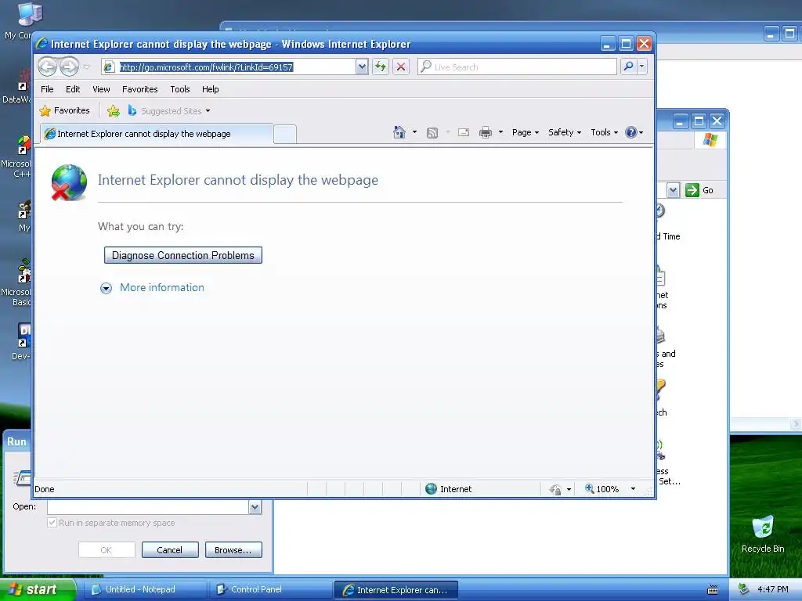Expand the address dropdown in Control Panel window
The image size is (802, 601).
click(673, 190)
